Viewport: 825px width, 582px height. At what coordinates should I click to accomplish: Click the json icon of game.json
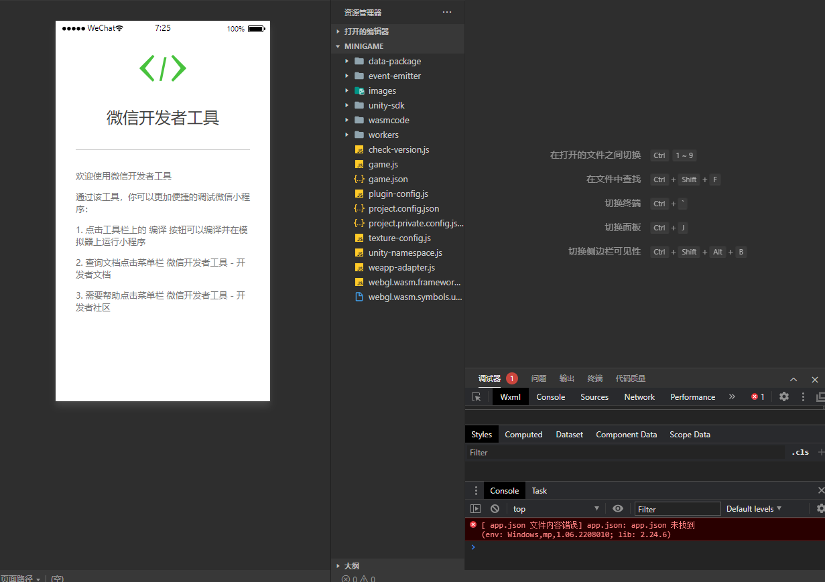359,179
